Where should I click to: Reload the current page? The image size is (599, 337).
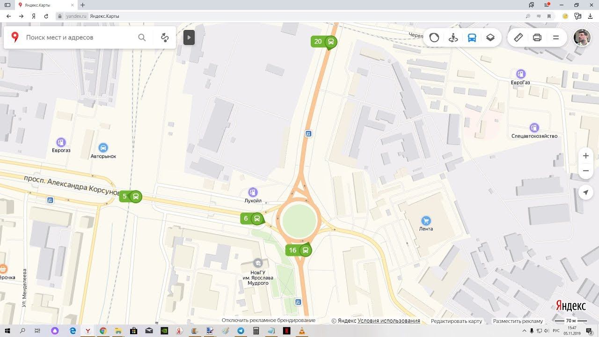point(46,16)
